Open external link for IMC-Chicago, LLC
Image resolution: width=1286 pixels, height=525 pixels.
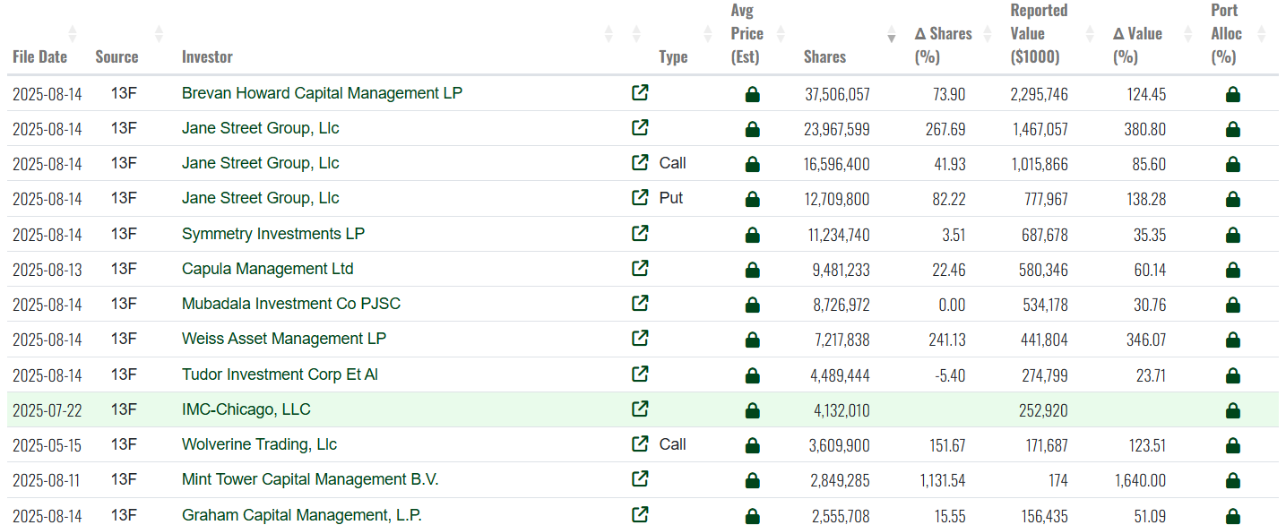(x=640, y=409)
